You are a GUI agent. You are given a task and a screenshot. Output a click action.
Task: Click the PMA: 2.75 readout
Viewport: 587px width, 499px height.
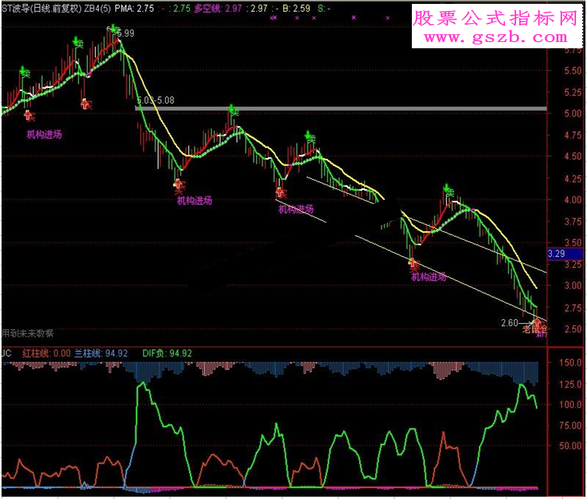[134, 9]
